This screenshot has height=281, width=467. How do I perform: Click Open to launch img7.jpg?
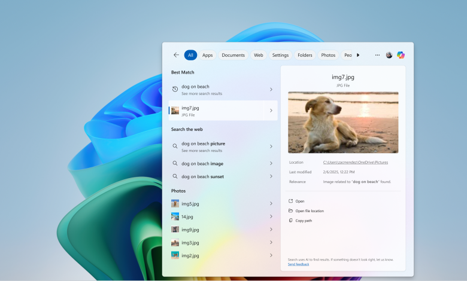[x=299, y=201]
